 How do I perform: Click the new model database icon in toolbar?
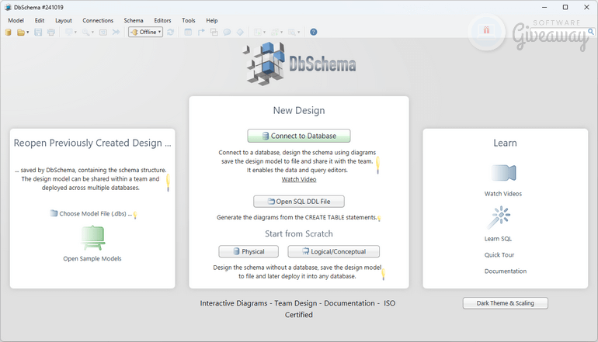(x=9, y=33)
